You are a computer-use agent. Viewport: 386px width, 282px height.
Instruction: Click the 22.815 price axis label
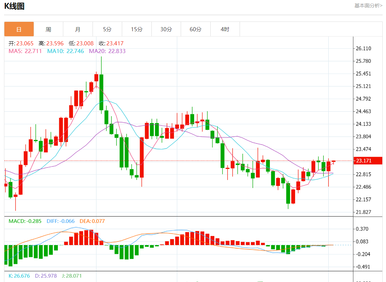point(363,175)
